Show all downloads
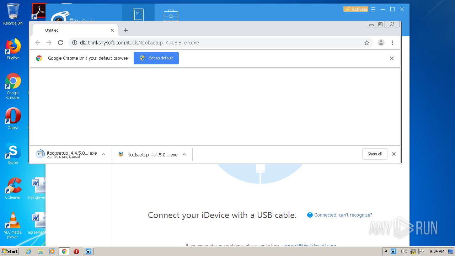 375,154
